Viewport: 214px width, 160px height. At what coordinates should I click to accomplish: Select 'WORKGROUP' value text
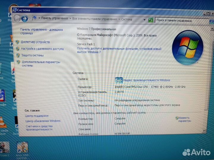click(x=122, y=134)
